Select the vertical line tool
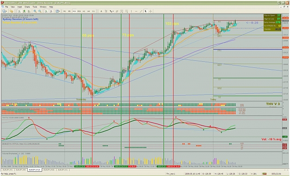The width and height of the screenshot is (290, 176). pos(131,11)
